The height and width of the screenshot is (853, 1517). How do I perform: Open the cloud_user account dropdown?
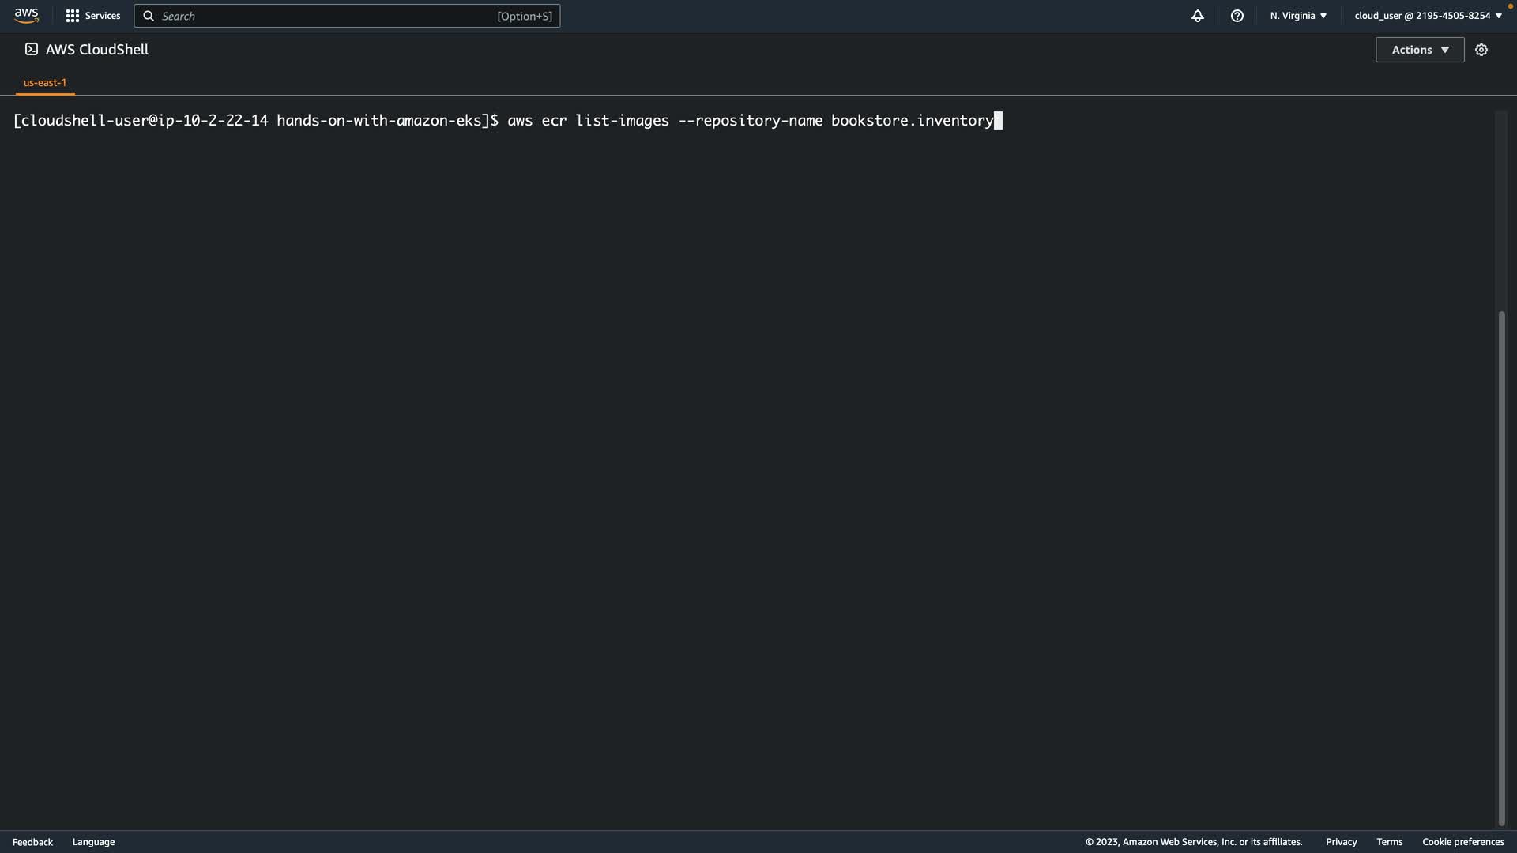tap(1428, 16)
